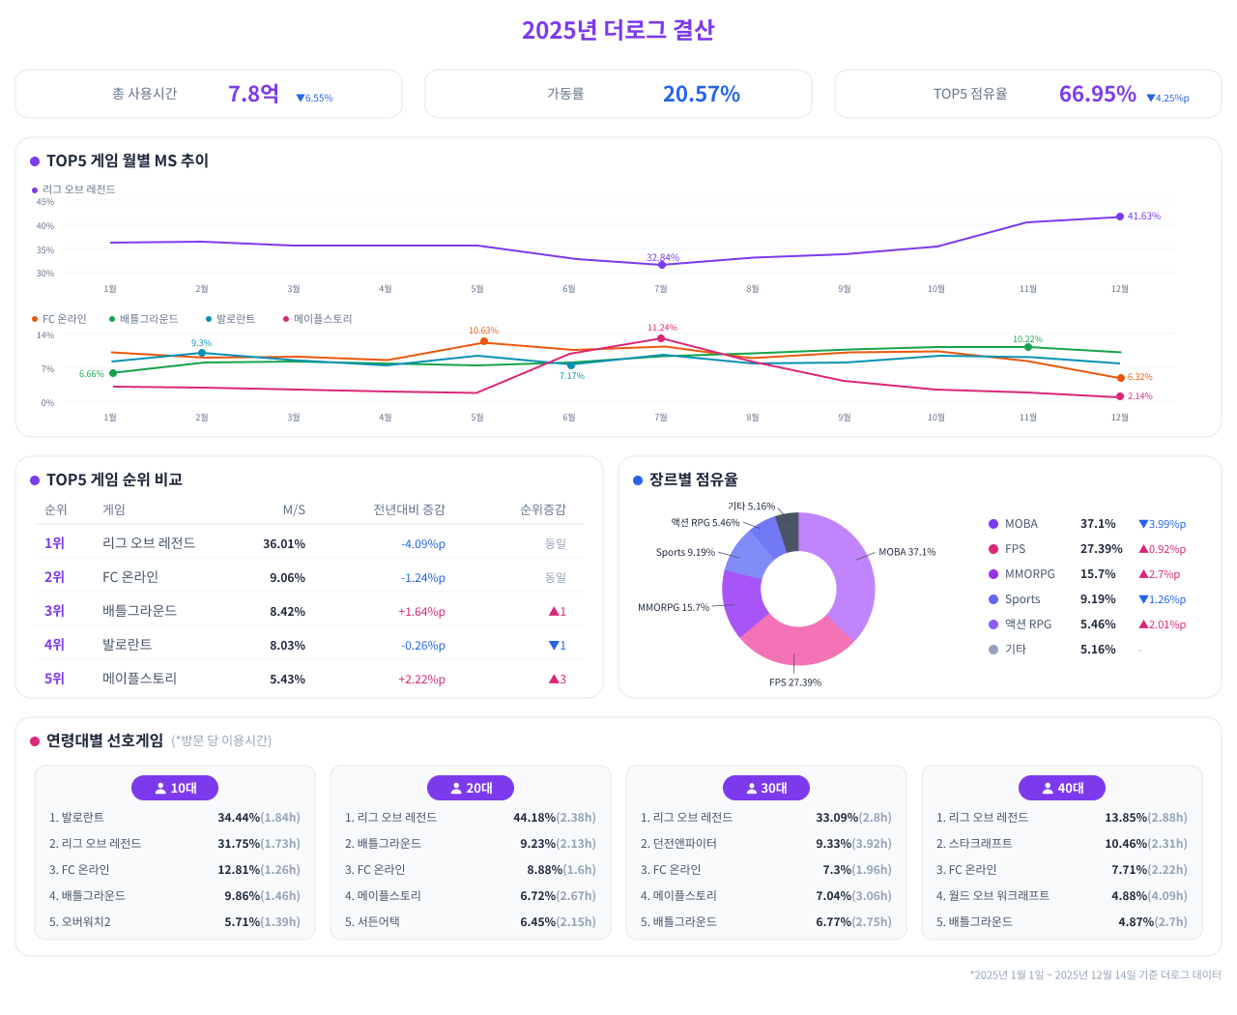Click the MOBA color dot in genre legend
Viewport: 1237px width, 1015px height.
click(993, 524)
